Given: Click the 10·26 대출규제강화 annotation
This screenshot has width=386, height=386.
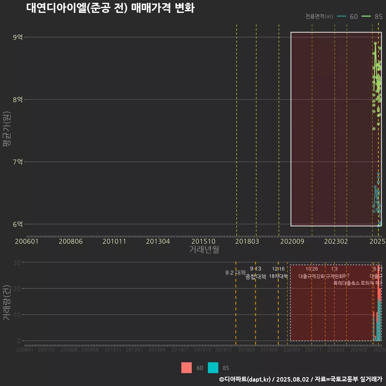Looking at the screenshot, I should [x=312, y=273].
